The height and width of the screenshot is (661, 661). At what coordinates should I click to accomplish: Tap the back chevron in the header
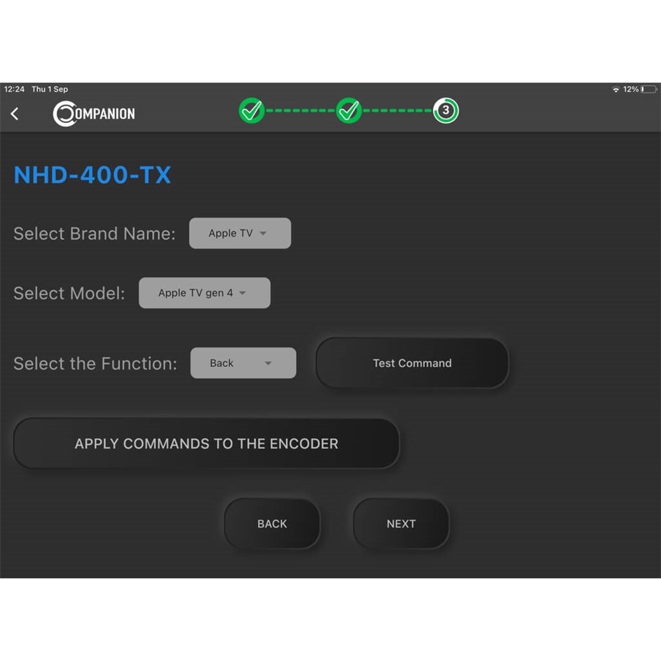click(x=15, y=114)
